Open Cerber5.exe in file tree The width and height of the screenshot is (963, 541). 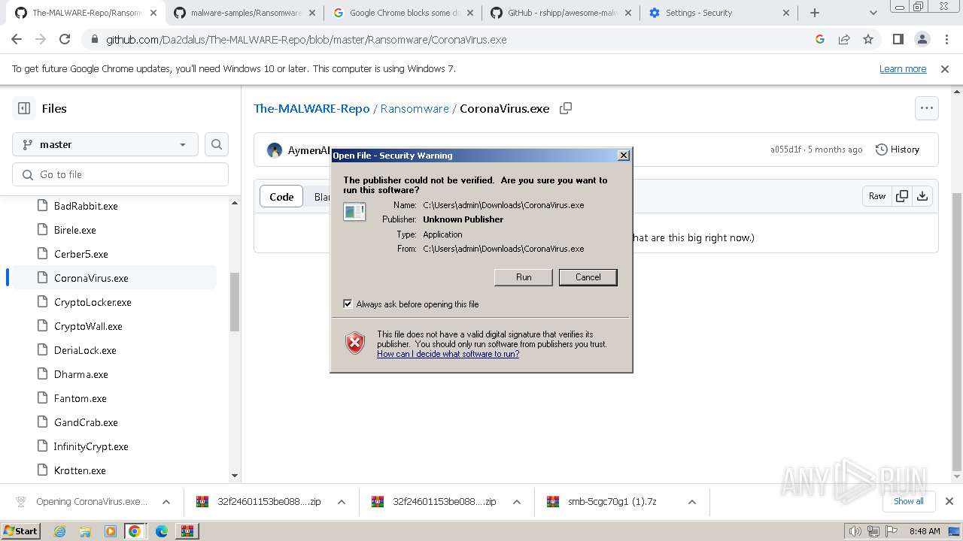[81, 254]
